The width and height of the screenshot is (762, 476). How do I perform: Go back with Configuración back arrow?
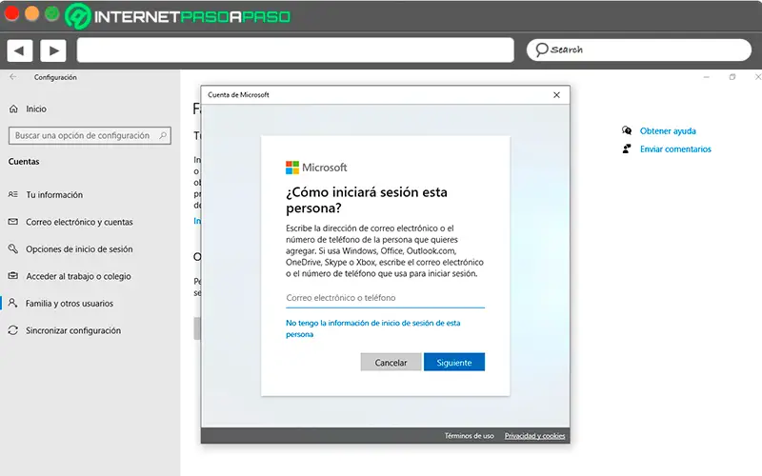tap(13, 77)
